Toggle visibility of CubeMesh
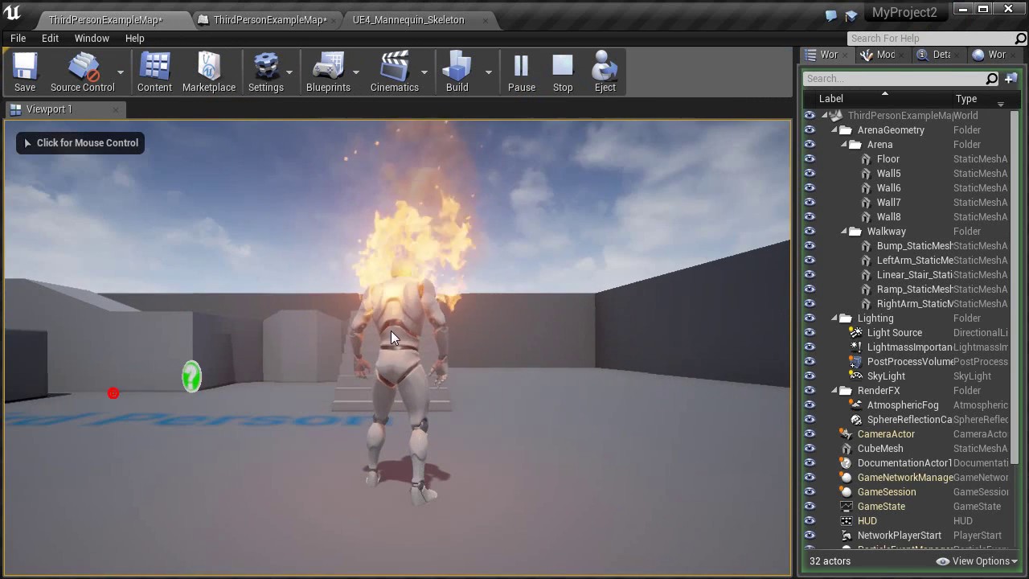Viewport: 1029px width, 579px height. pos(810,449)
